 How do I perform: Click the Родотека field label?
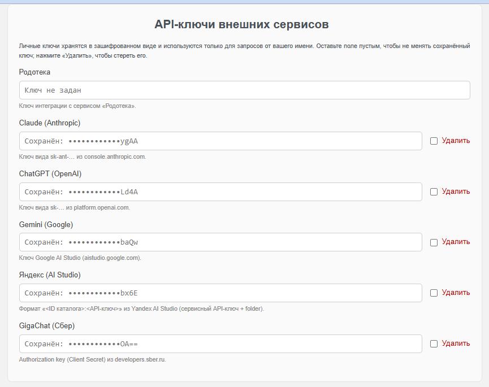34,72
